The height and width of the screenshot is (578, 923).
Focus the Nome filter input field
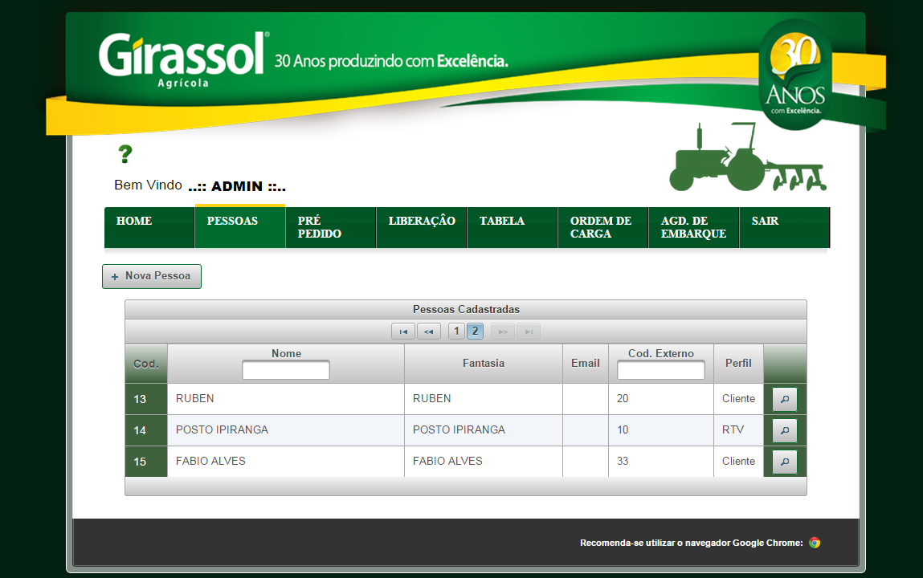(x=286, y=370)
